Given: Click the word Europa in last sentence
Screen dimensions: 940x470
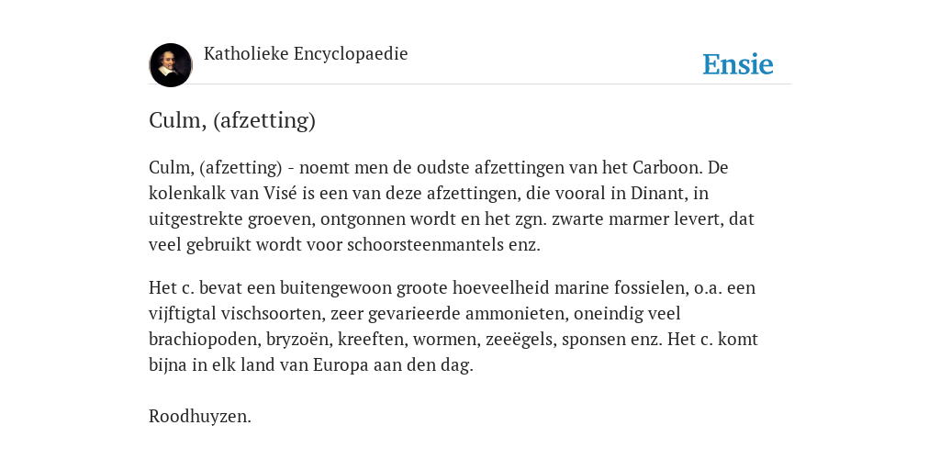Looking at the screenshot, I should 341,365.
